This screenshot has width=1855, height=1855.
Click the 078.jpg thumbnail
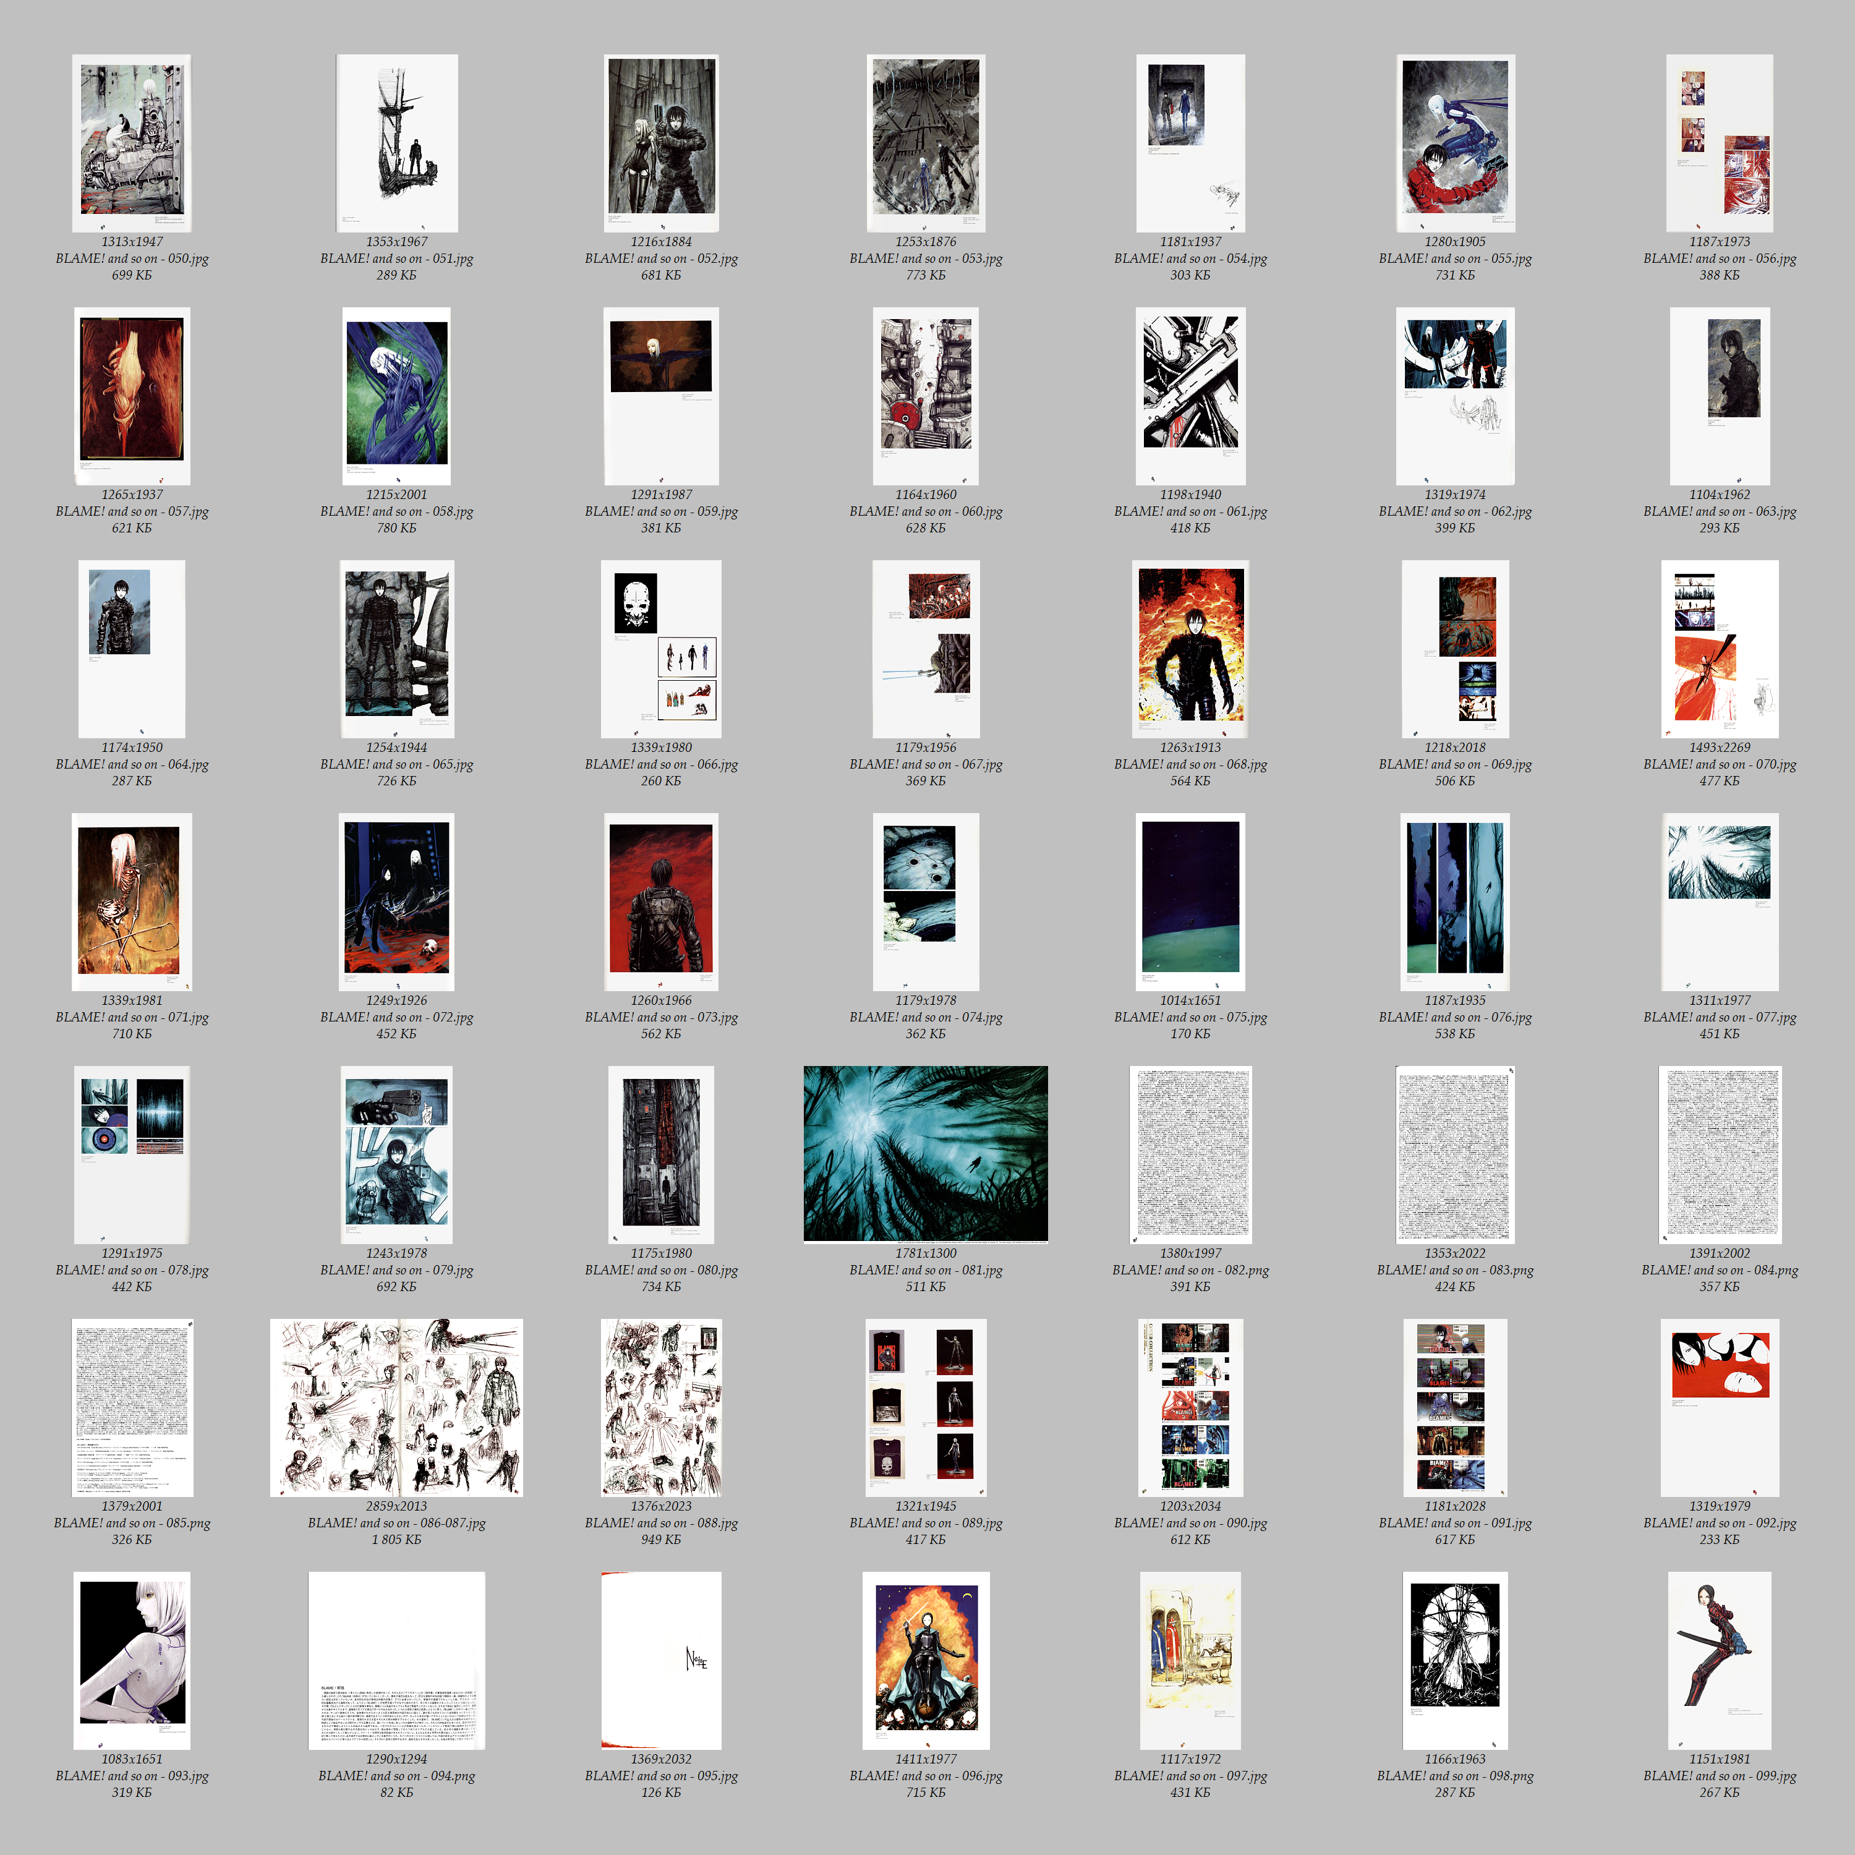click(x=132, y=1154)
